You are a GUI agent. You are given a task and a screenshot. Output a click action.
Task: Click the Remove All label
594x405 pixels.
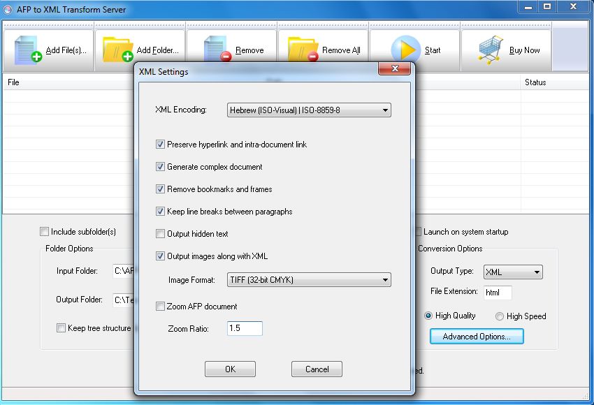point(341,50)
